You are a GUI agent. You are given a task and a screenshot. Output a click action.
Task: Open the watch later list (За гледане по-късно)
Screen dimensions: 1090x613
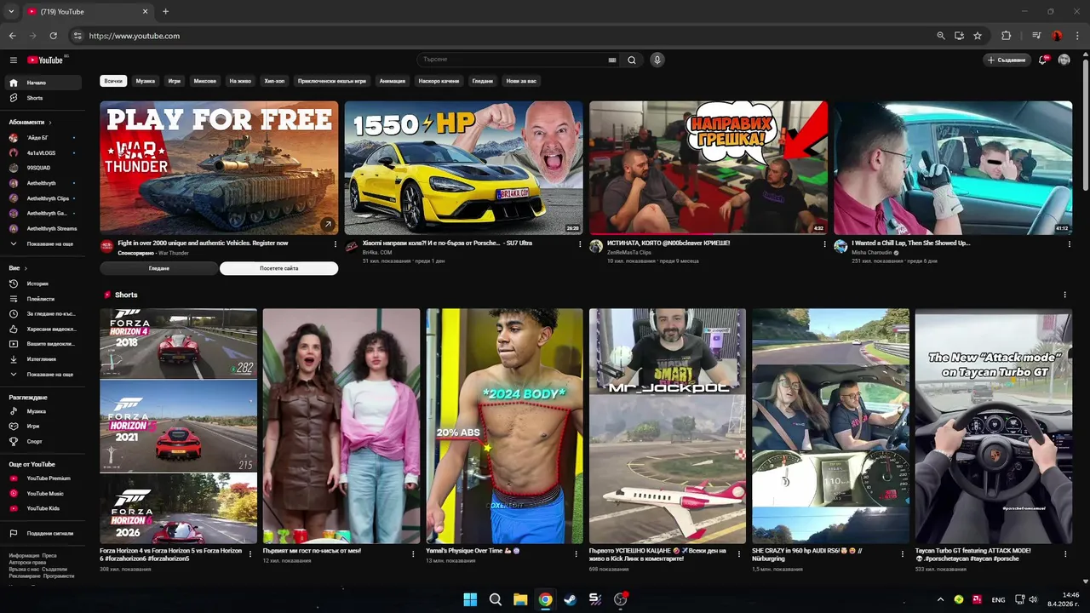(x=43, y=314)
